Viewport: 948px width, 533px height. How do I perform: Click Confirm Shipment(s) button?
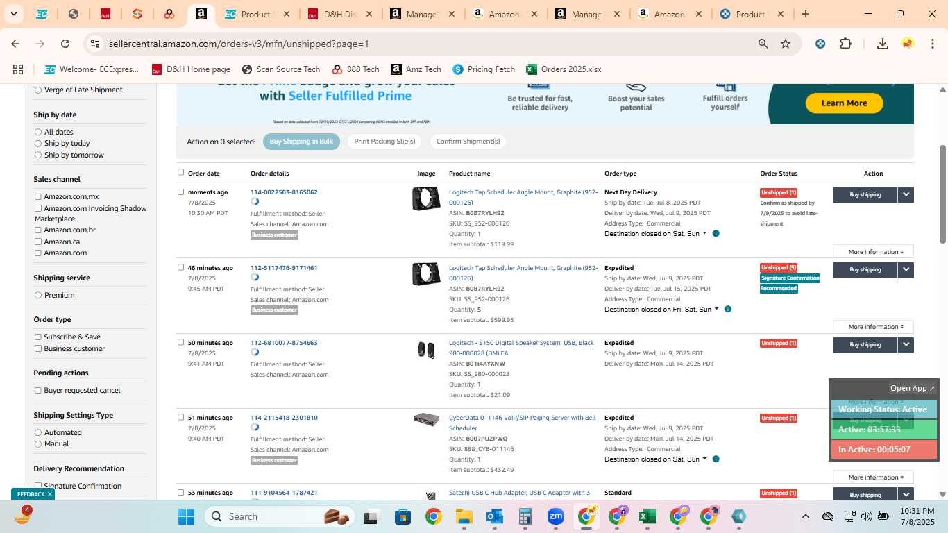point(468,142)
